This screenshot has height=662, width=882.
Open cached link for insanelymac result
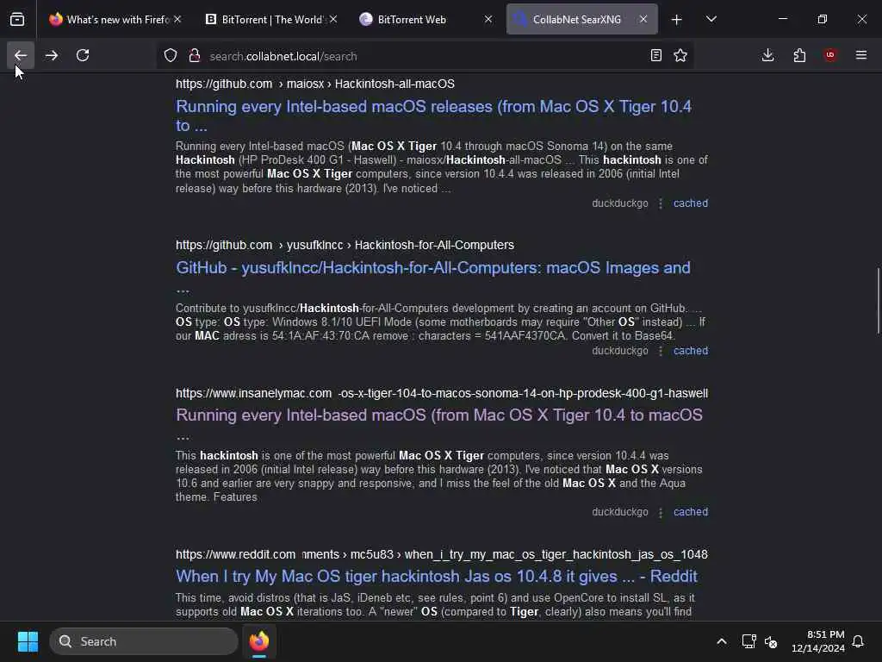[691, 512]
